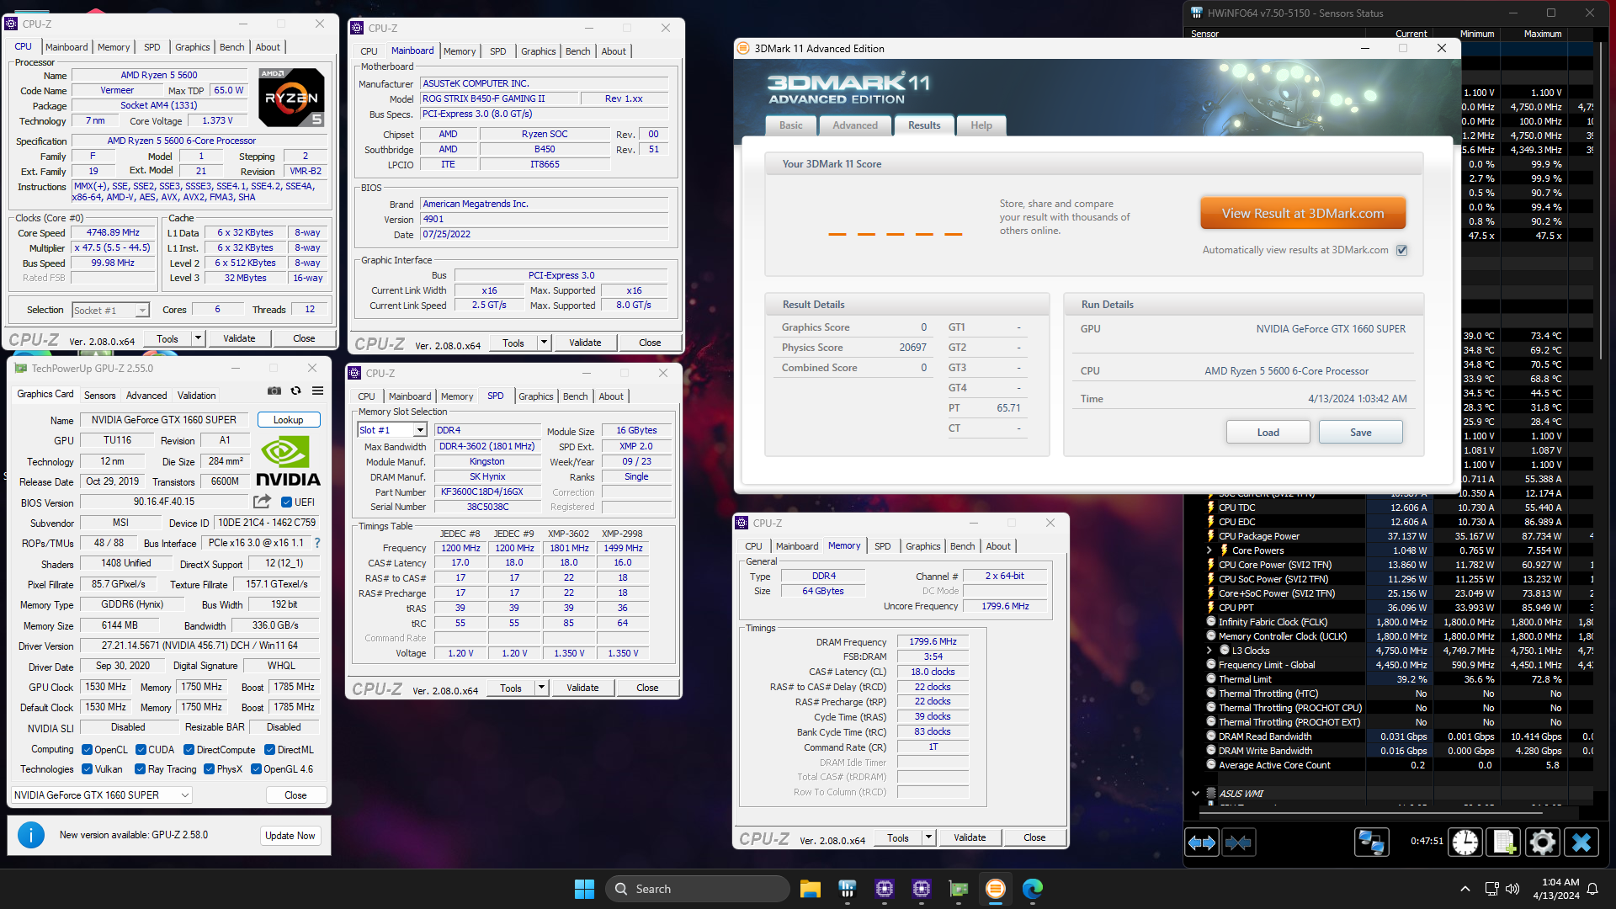Viewport: 1616px width, 909px height.
Task: Toggle the DirectML checkbox
Action: (269, 750)
